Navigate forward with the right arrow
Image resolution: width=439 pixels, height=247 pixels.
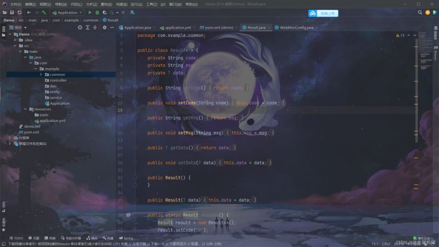coord(36,13)
